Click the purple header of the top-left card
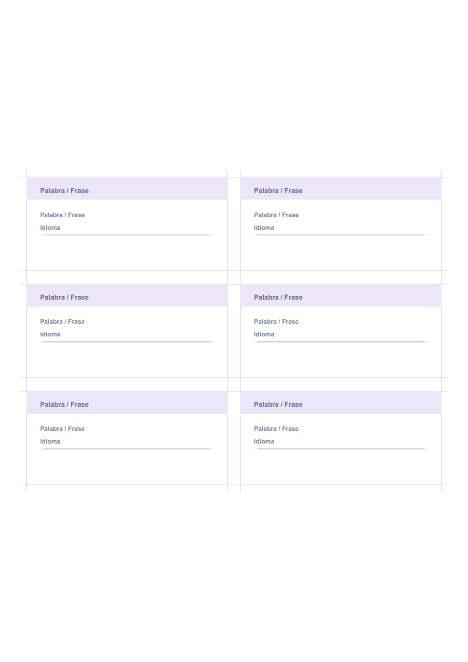468x662 pixels. click(x=127, y=188)
